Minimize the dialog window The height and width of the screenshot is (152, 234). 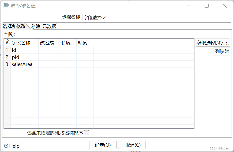pos(189,6)
